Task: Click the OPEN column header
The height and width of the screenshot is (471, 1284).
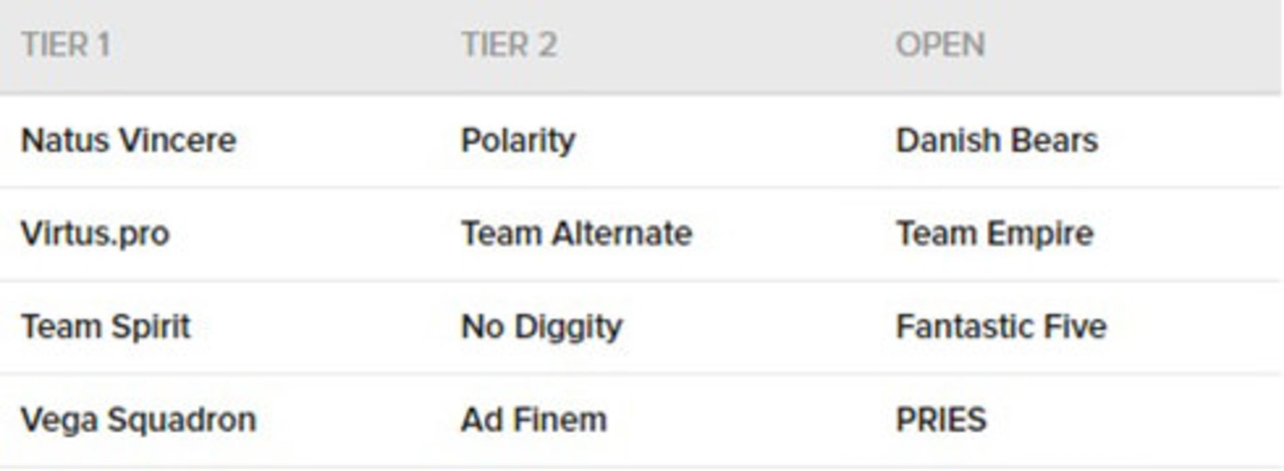Action: pyautogui.click(x=940, y=45)
